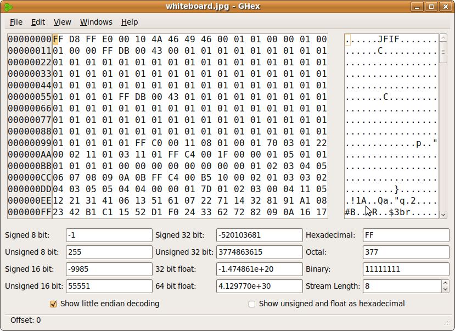Click the Hexadecimal value field showing FF
This screenshot has width=455, height=331.
click(406, 235)
